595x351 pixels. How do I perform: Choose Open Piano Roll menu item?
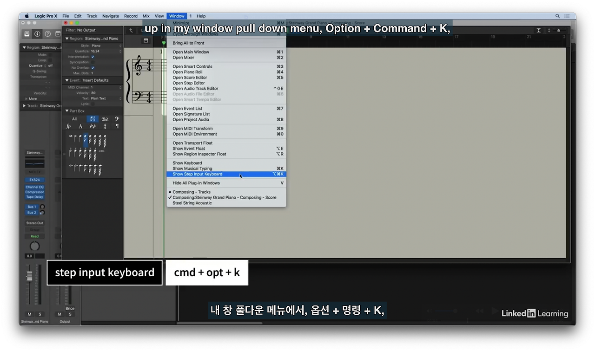[226, 72]
